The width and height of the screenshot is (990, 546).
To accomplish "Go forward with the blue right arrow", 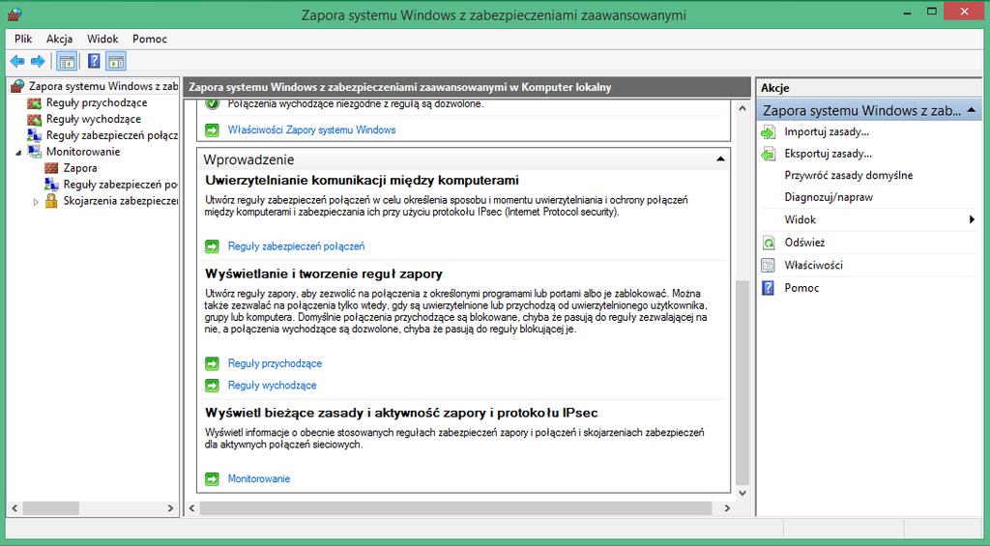I will tap(38, 61).
